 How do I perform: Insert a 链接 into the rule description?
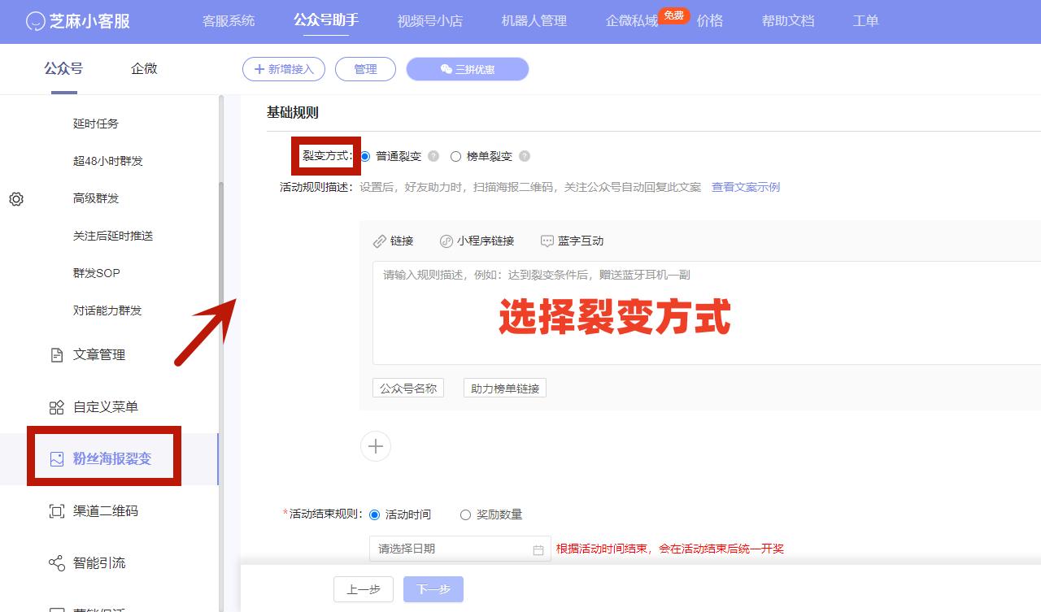click(x=395, y=241)
